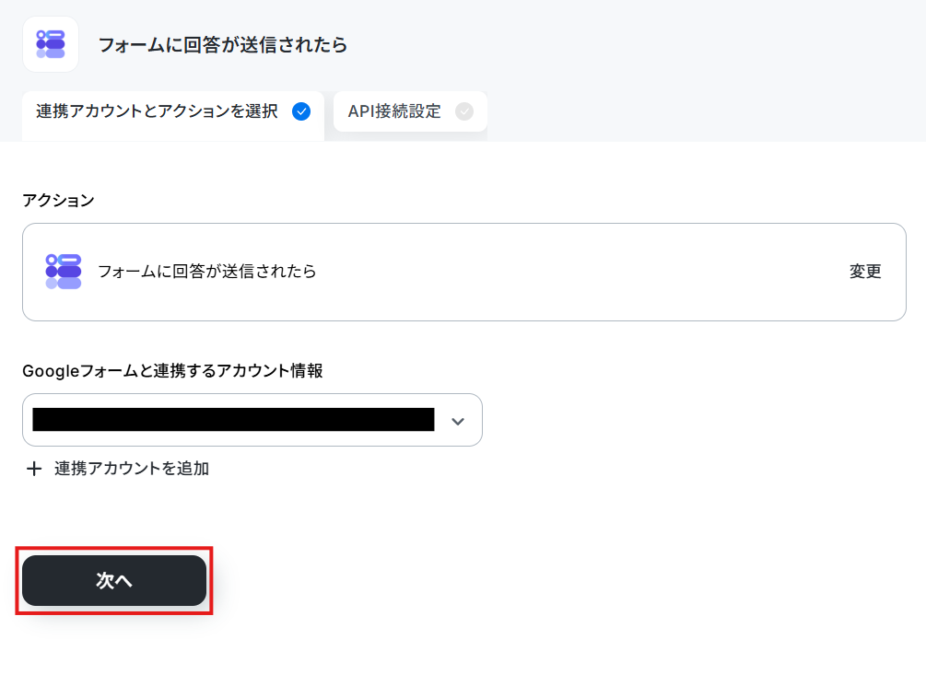Click the gray checkmark on API接続設定 tab
Screen dimensions: 926x686
tap(464, 111)
